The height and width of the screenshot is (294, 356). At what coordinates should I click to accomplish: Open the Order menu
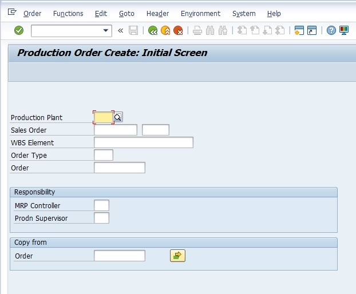coord(33,14)
